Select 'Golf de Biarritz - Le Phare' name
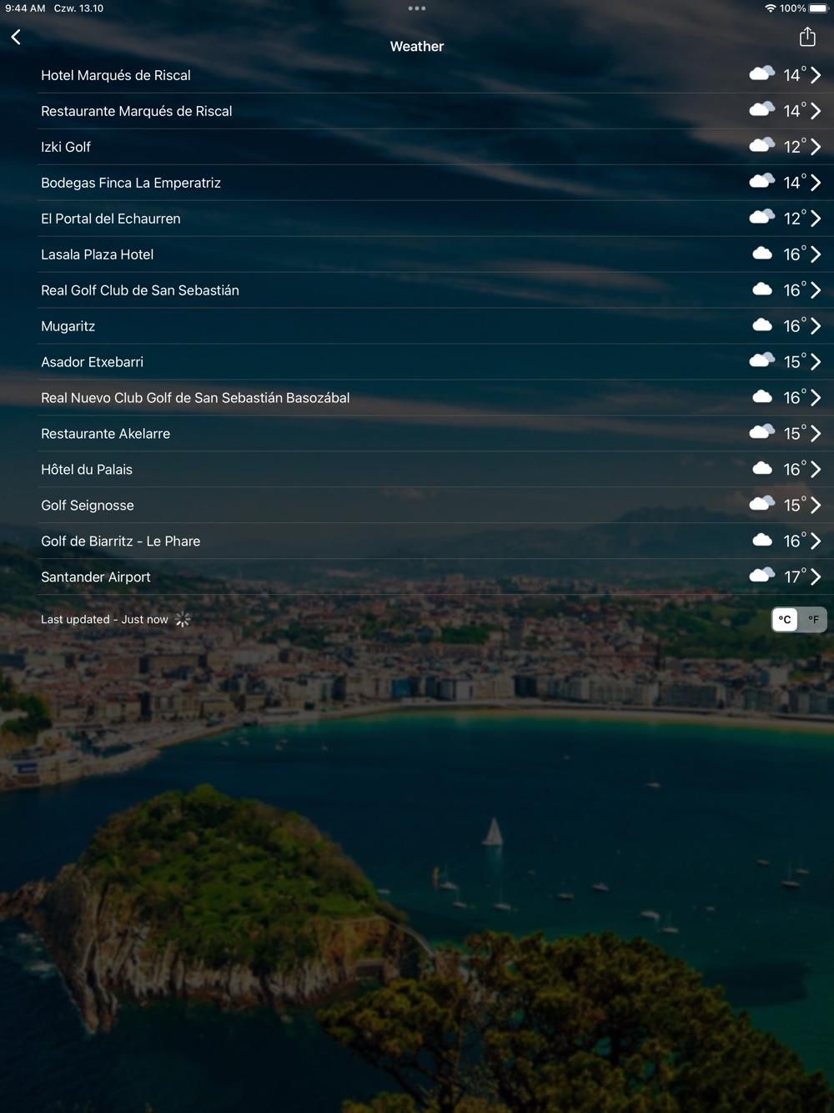This screenshot has height=1113, width=834. (121, 541)
